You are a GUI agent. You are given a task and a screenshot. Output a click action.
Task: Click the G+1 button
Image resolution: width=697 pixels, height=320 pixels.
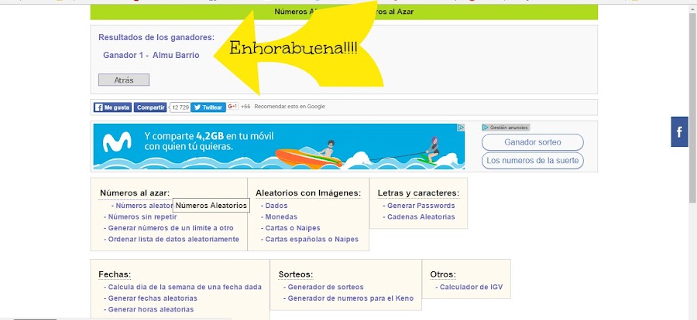tap(232, 107)
